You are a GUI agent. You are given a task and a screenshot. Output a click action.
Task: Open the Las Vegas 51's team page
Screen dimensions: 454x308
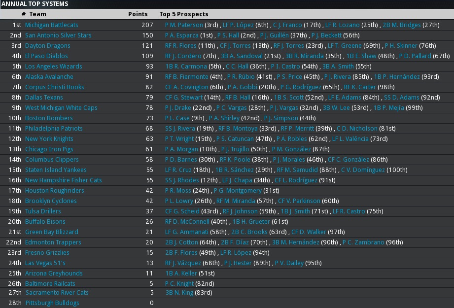coord(45,263)
